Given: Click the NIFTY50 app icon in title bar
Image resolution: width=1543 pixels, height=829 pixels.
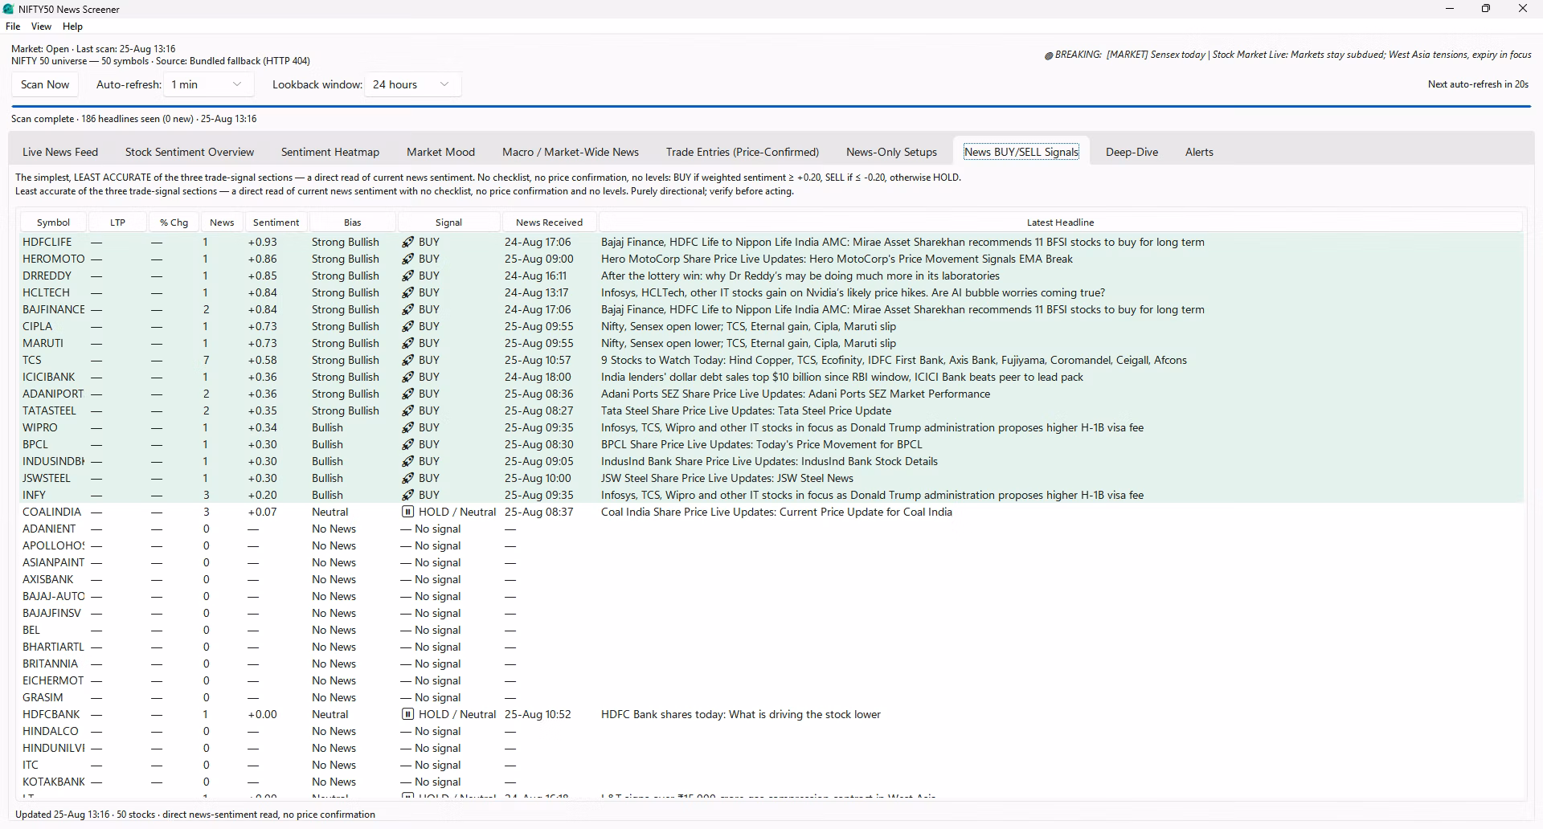Looking at the screenshot, I should pos(9,9).
